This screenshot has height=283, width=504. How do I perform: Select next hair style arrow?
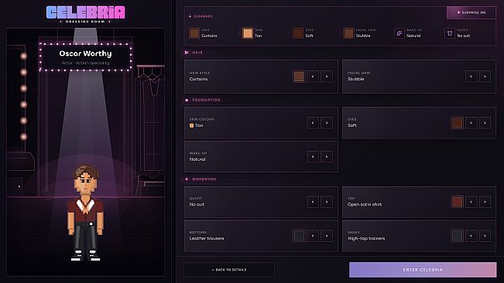[327, 77]
